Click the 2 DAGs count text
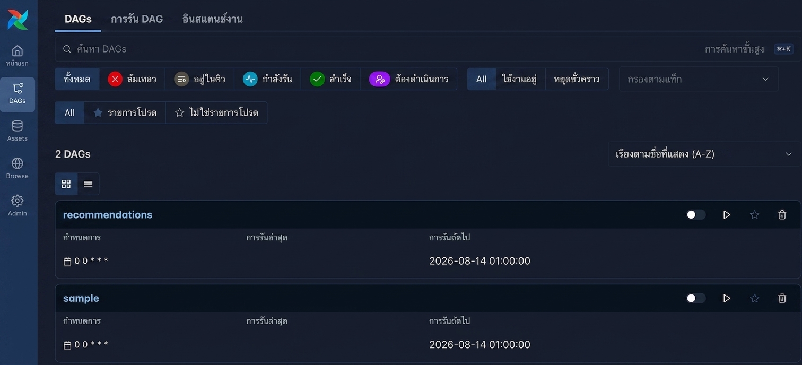This screenshot has height=365, width=802. coord(73,154)
